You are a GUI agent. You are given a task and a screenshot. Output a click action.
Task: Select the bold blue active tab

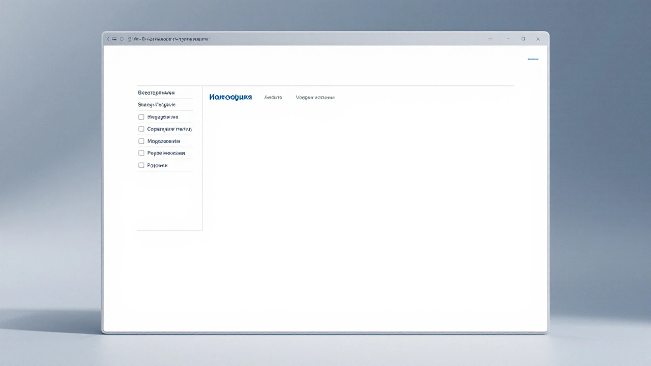point(230,97)
